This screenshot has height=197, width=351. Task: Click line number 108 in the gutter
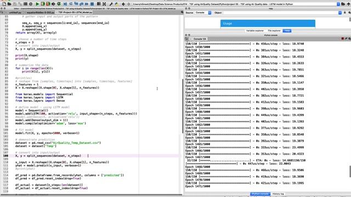pos(5,155)
